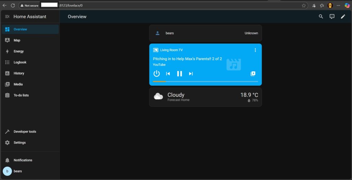
Task: Open the Copilot icon in browser toolbar
Action: coord(347,5)
